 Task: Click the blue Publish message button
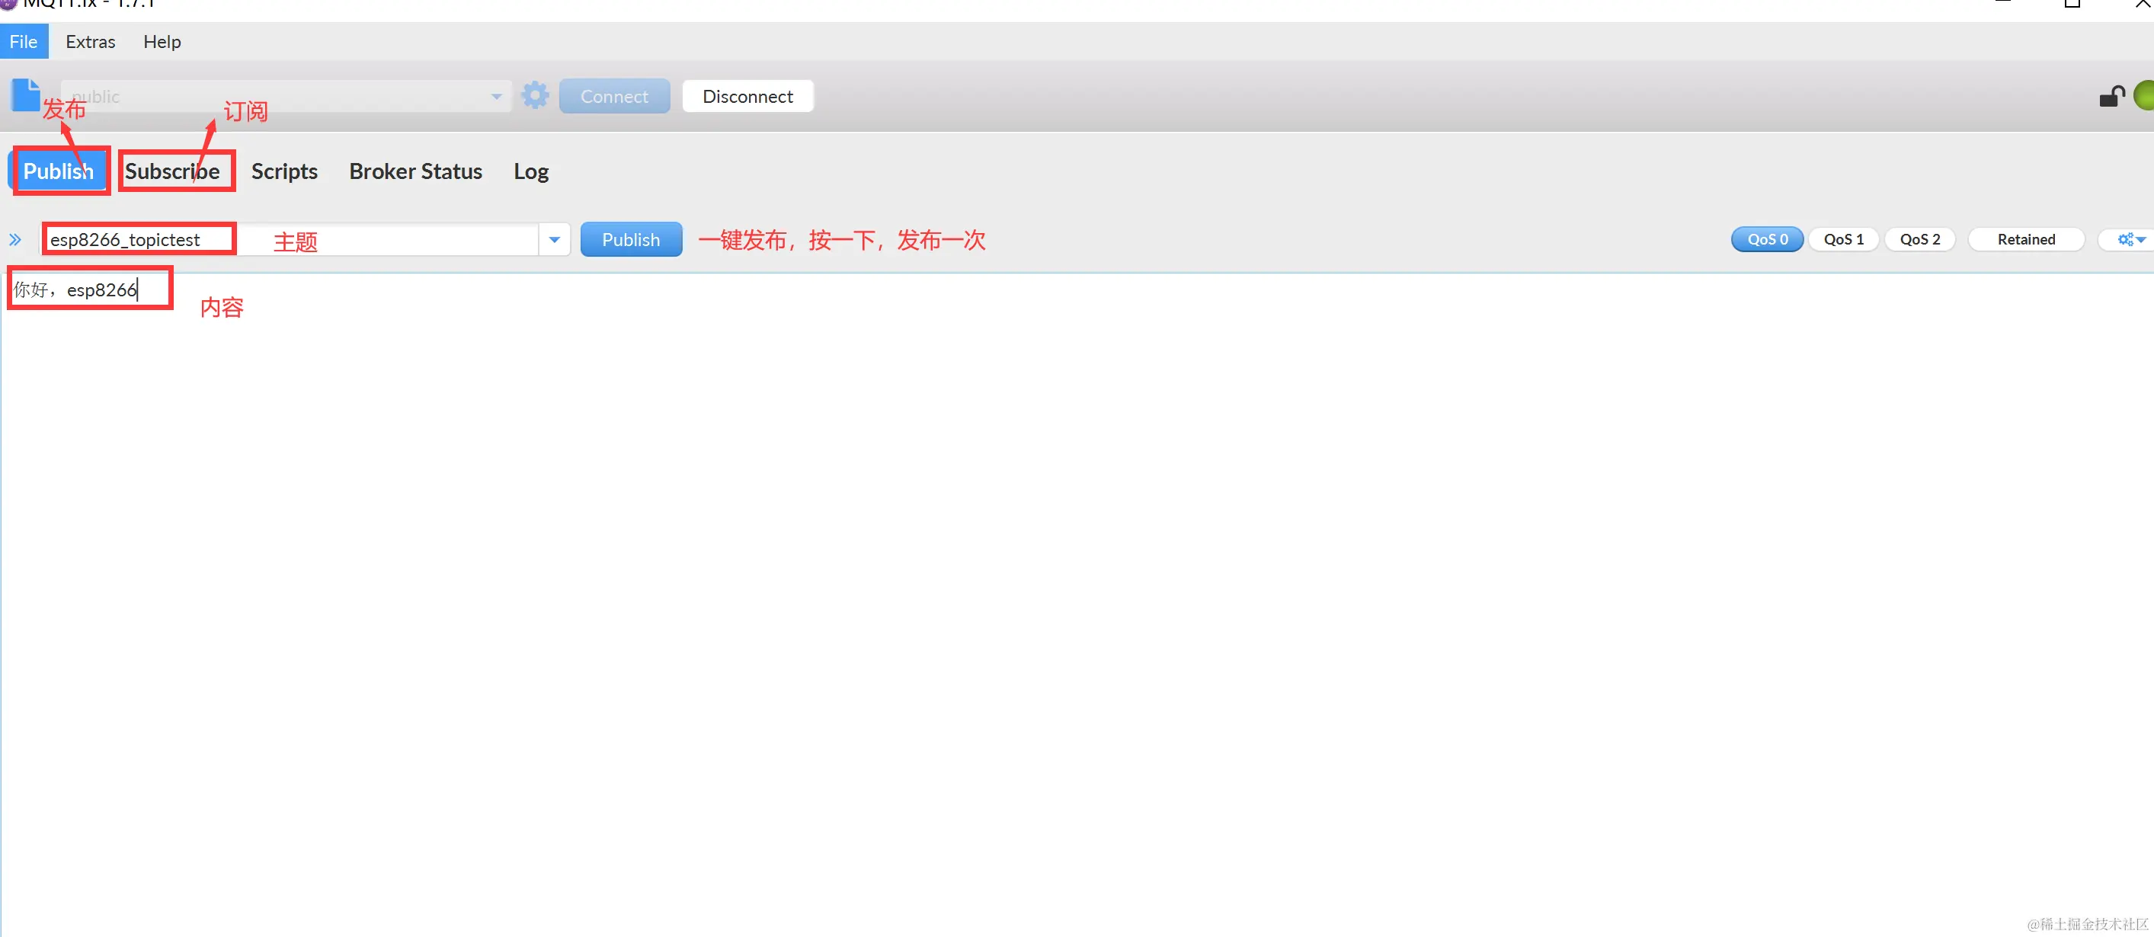click(630, 240)
